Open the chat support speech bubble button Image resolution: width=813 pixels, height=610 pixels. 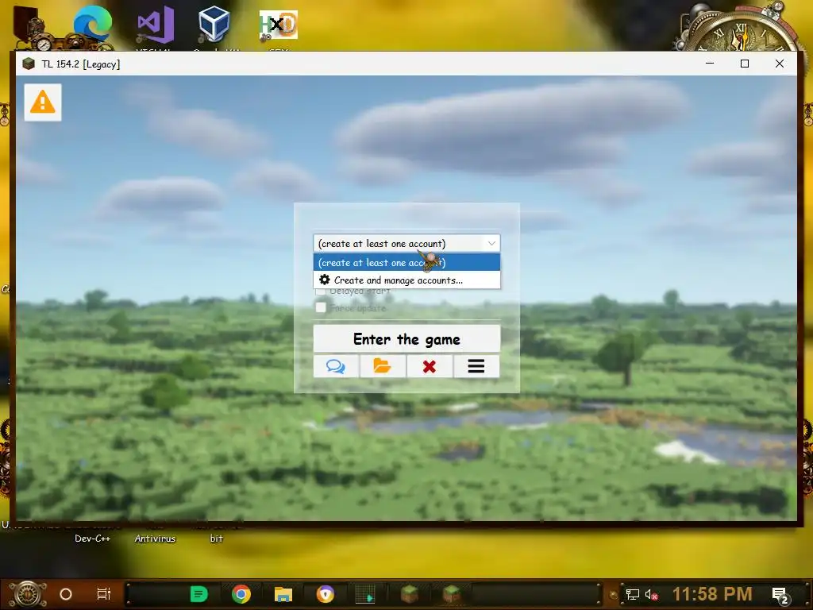pos(336,366)
